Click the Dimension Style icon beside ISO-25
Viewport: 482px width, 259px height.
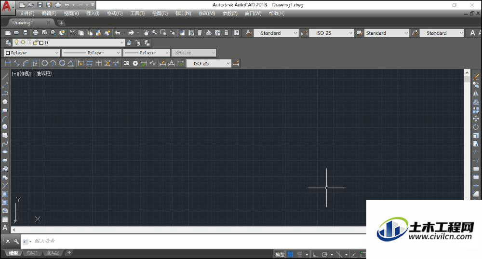pos(236,63)
